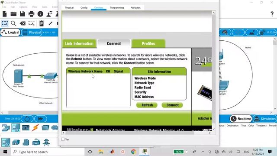Click the taskbar search box
Screen dimensions: 277x156
point(48,152)
